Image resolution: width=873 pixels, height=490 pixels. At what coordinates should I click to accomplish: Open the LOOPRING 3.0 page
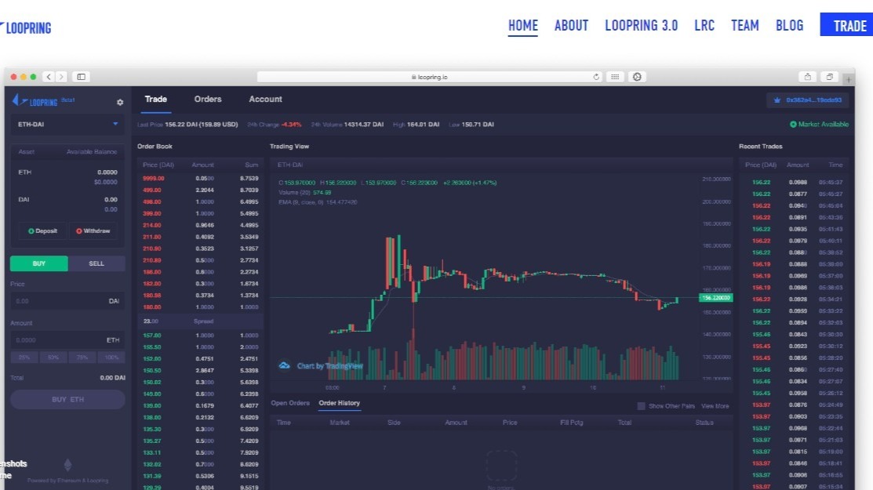642,26
